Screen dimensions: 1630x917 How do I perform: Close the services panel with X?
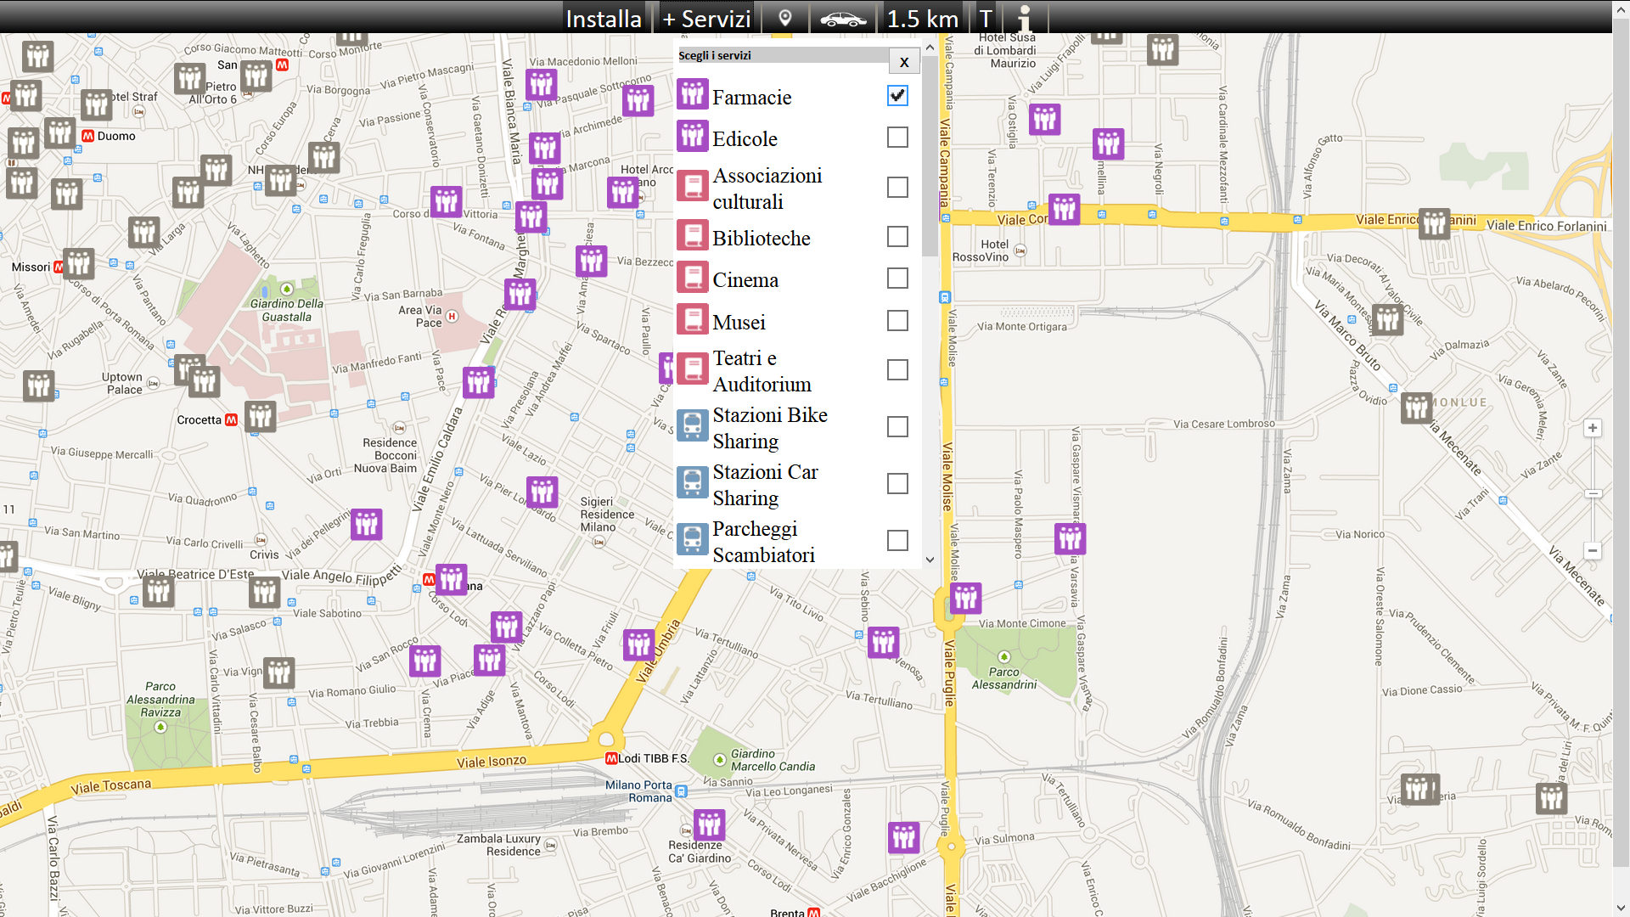coord(904,62)
